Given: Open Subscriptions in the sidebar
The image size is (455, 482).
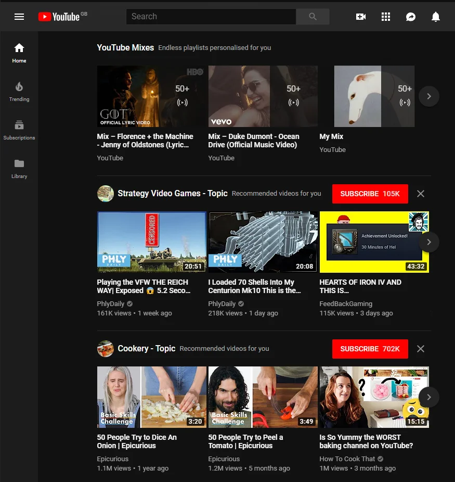Looking at the screenshot, I should tap(19, 130).
